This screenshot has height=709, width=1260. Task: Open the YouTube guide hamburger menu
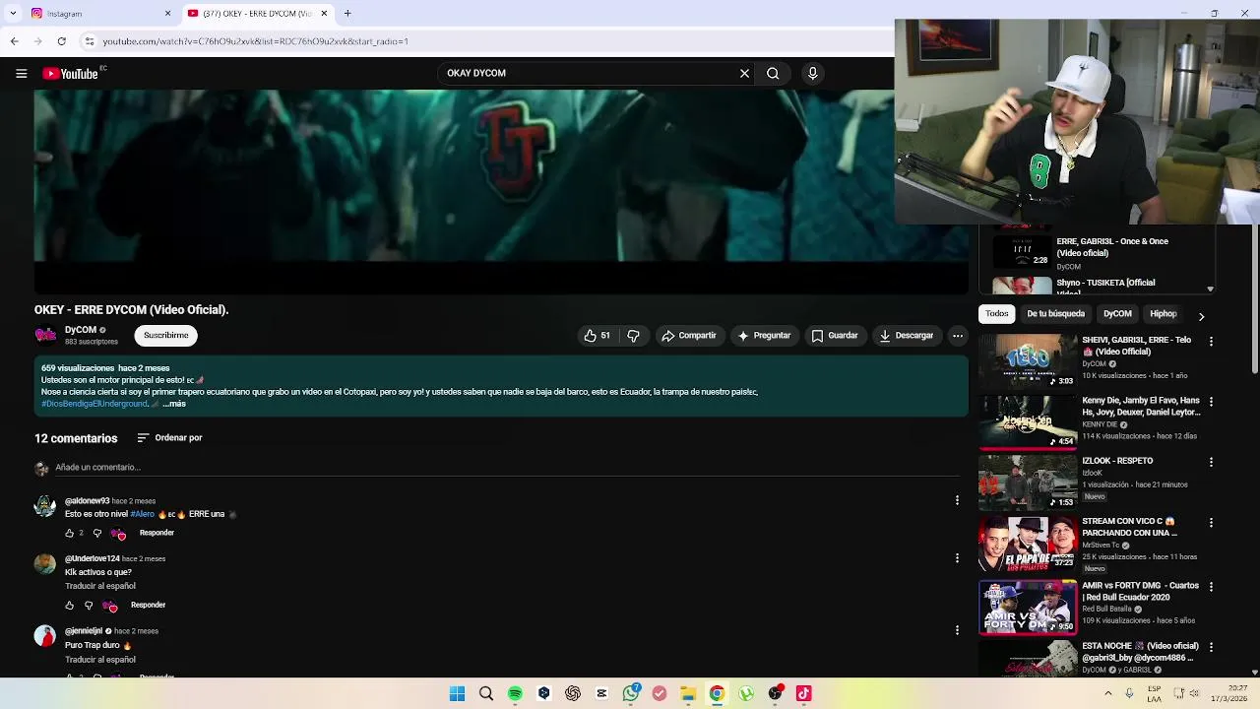coord(21,73)
